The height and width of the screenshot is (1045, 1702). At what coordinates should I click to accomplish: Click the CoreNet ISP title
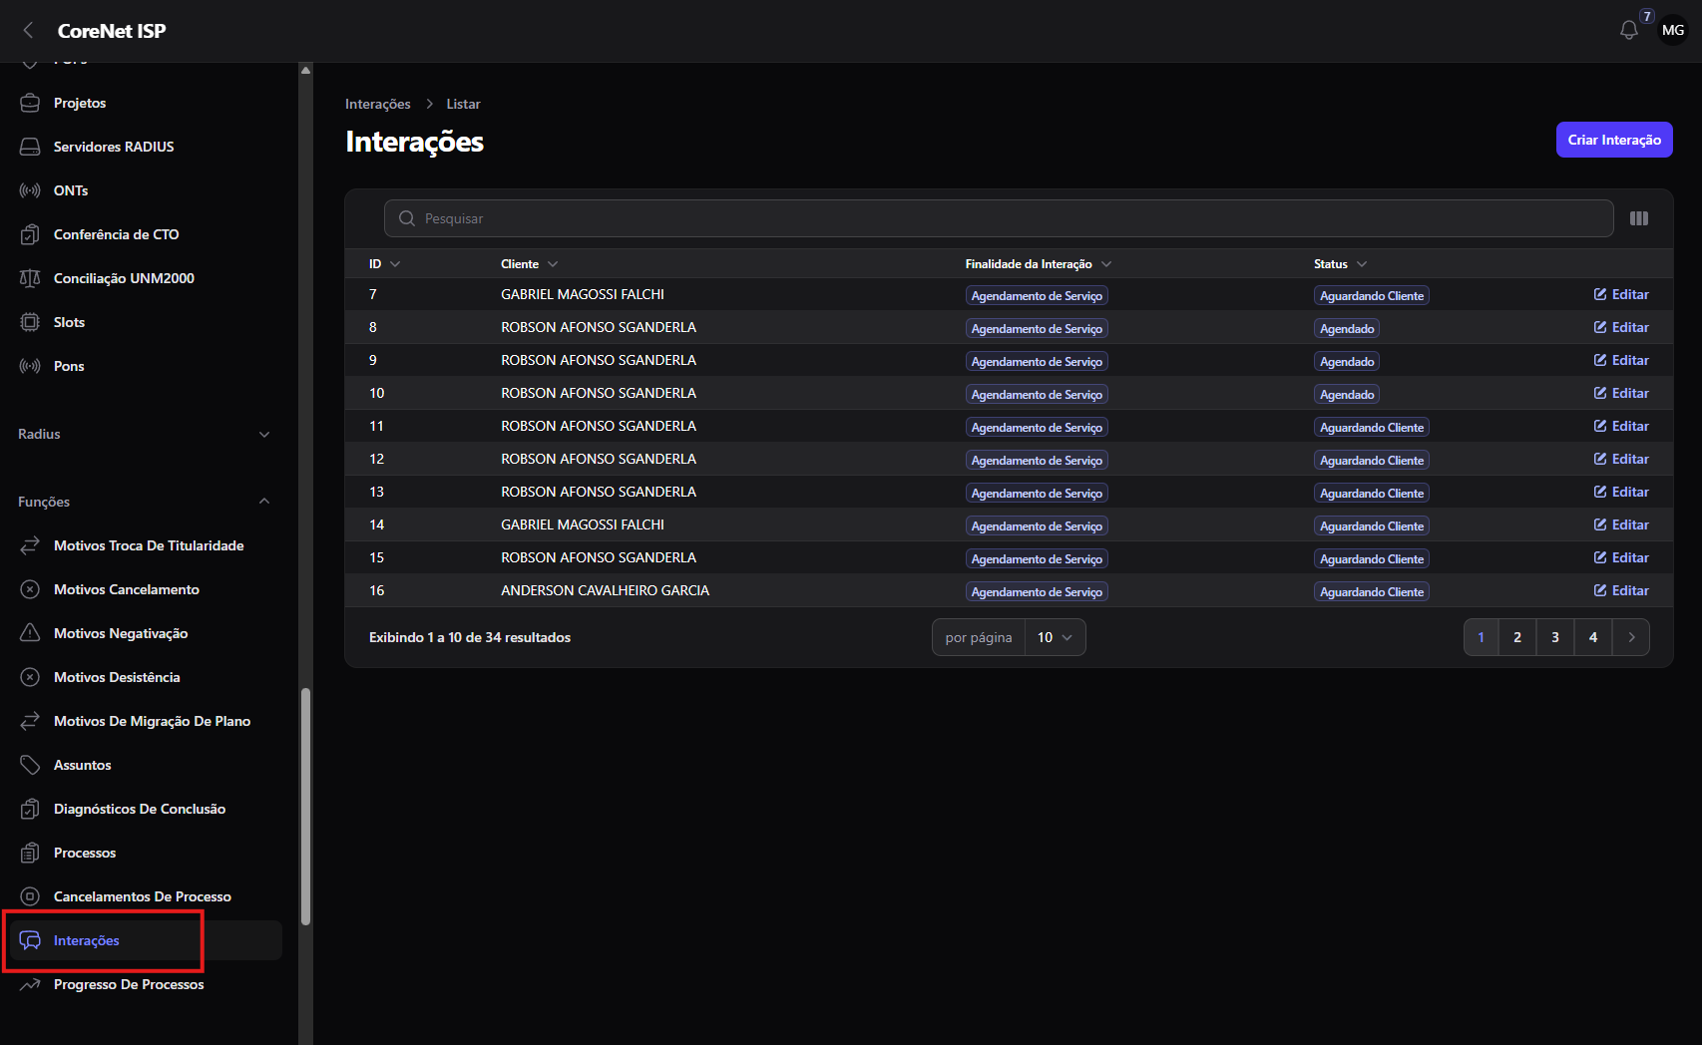tap(112, 31)
